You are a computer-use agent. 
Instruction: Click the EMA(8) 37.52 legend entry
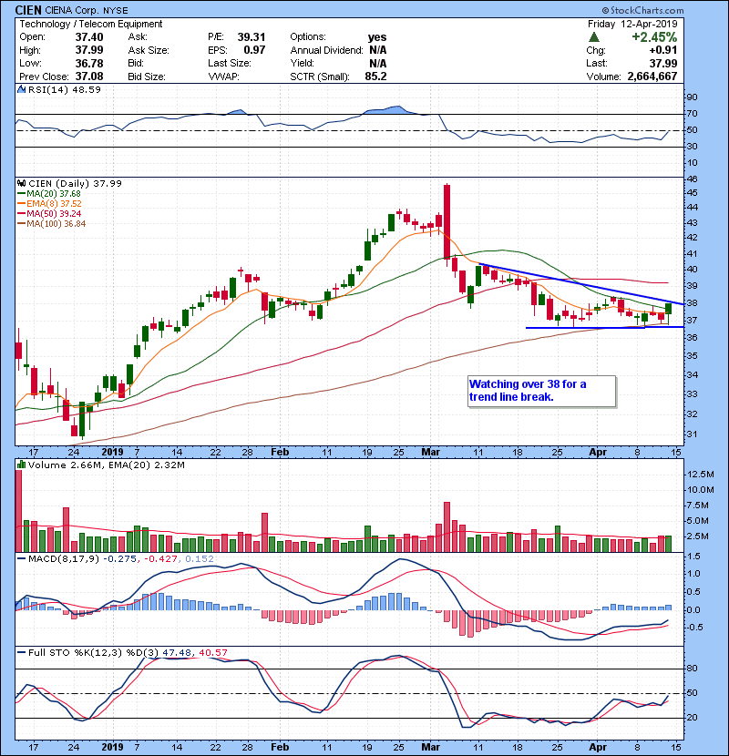[50, 203]
